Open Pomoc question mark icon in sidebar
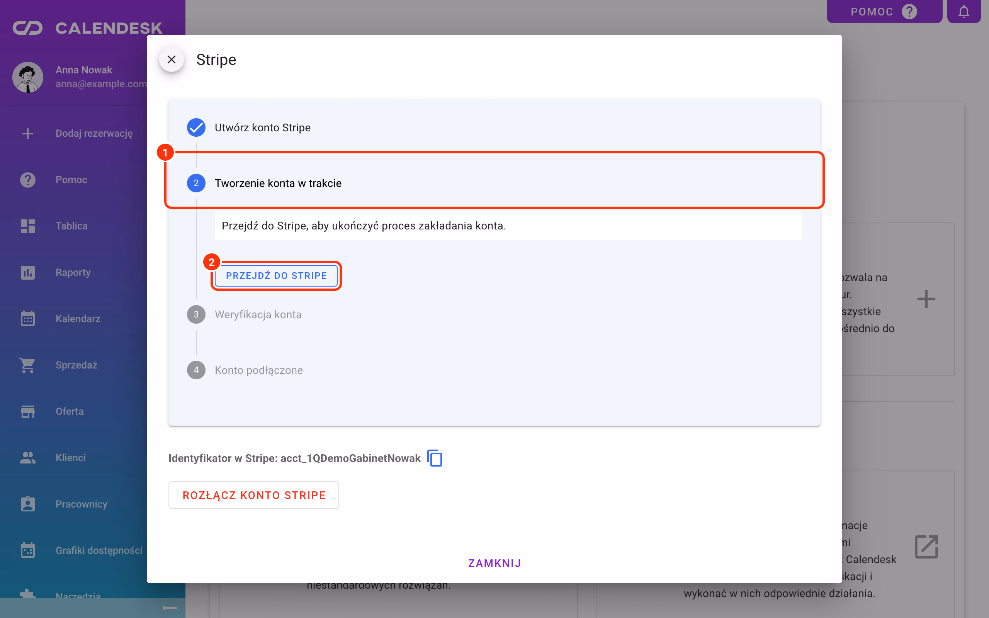 point(28,180)
